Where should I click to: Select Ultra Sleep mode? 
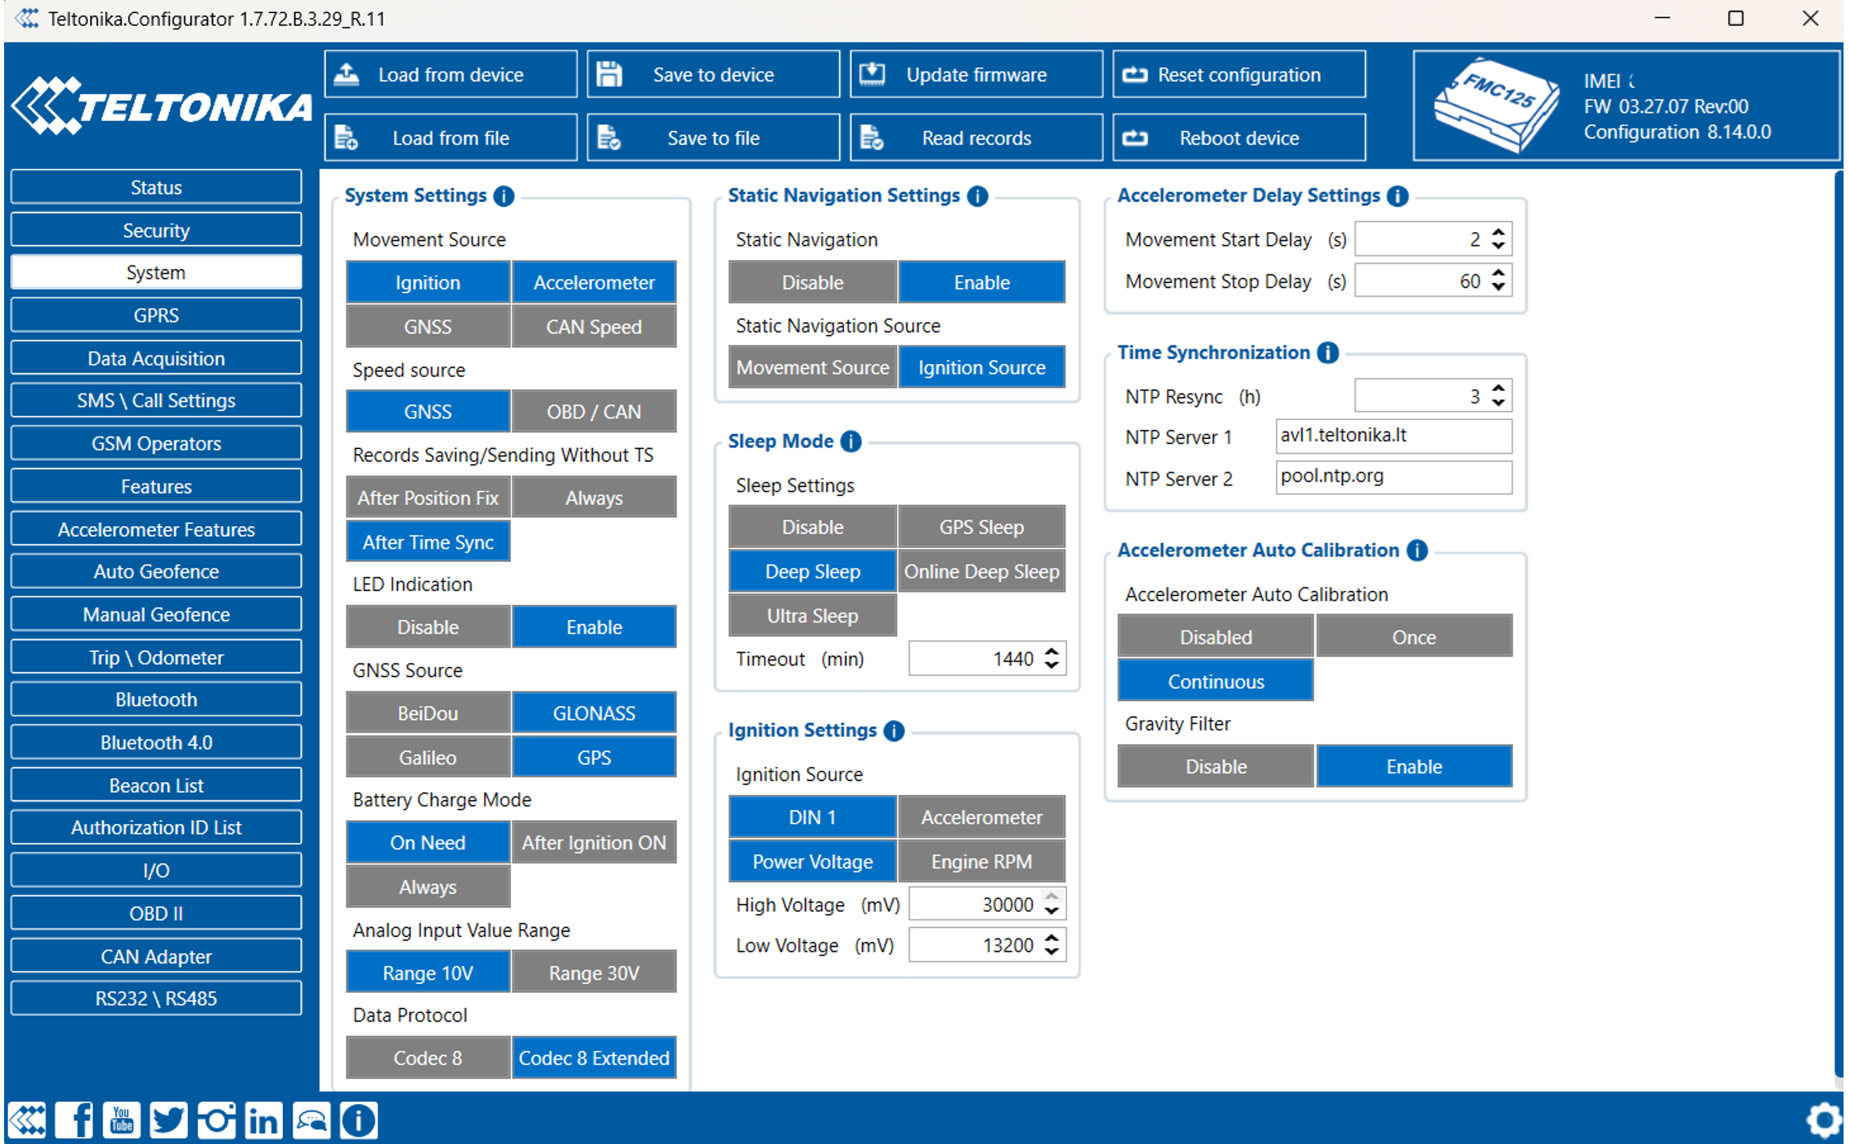(813, 616)
